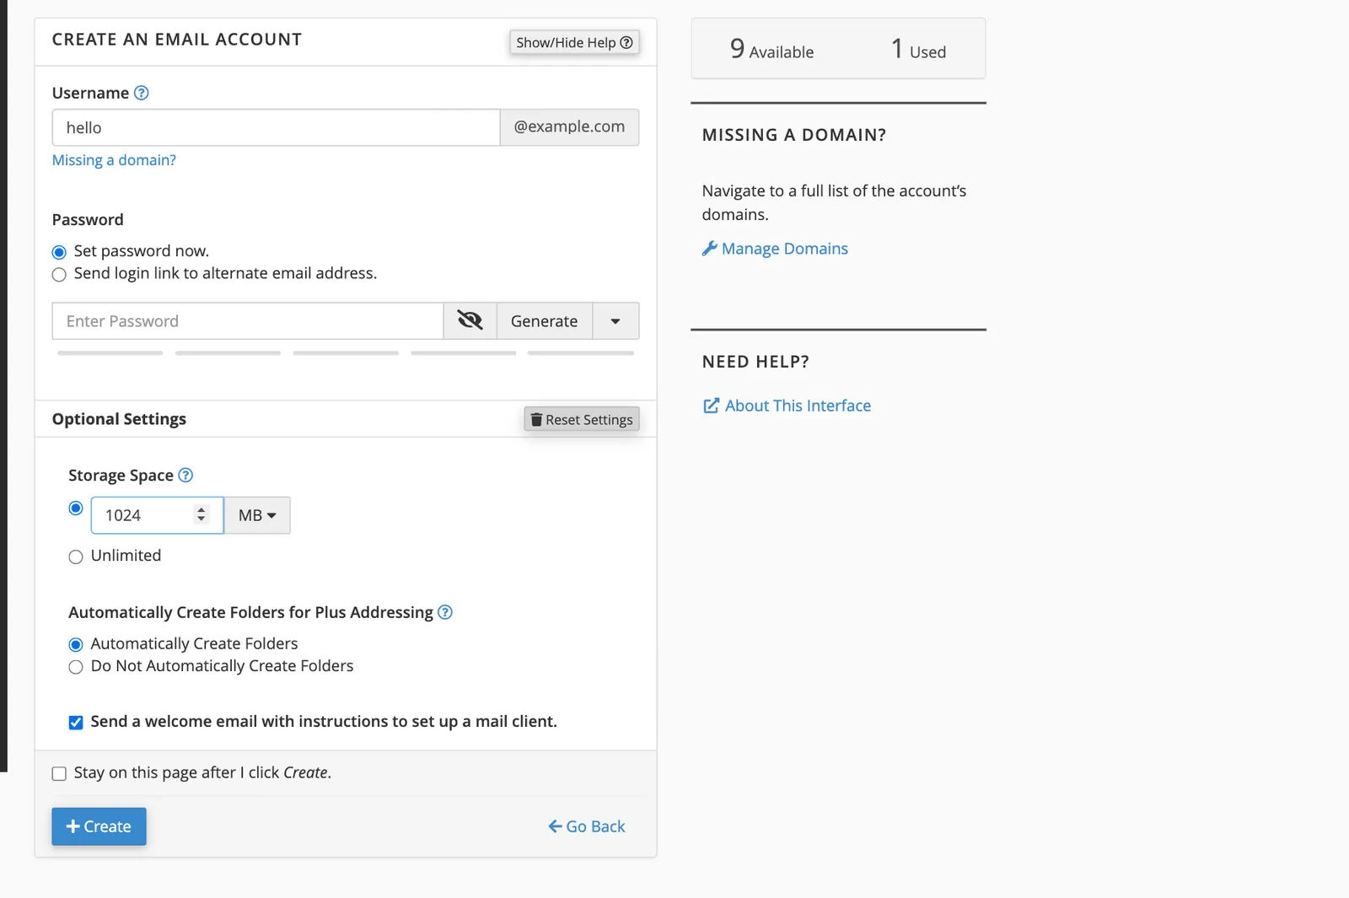1349x898 pixels.
Task: Choose Automatically Create Folders
Action: [x=76, y=645]
